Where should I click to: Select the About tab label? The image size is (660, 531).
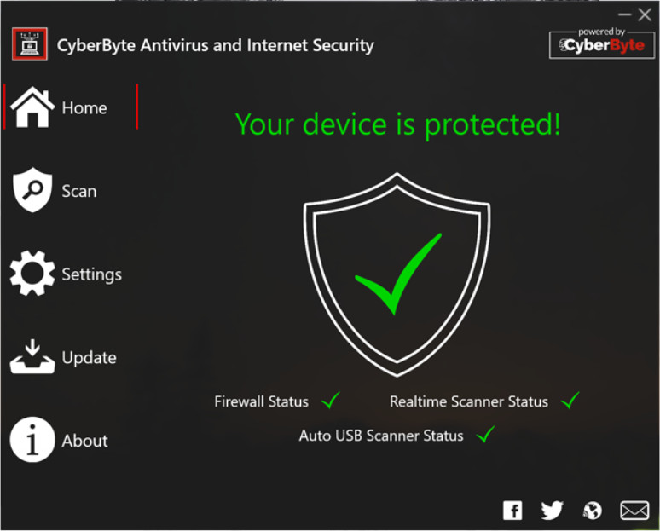(x=84, y=442)
